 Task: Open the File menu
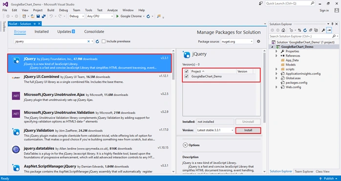point(5,10)
